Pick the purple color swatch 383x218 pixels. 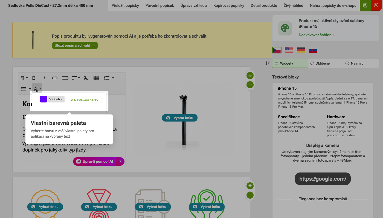[43, 99]
